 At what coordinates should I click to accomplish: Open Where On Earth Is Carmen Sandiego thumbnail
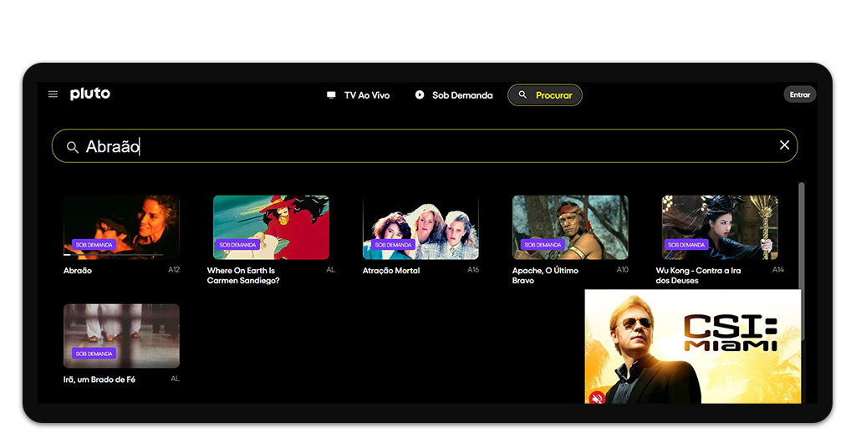coord(271,227)
